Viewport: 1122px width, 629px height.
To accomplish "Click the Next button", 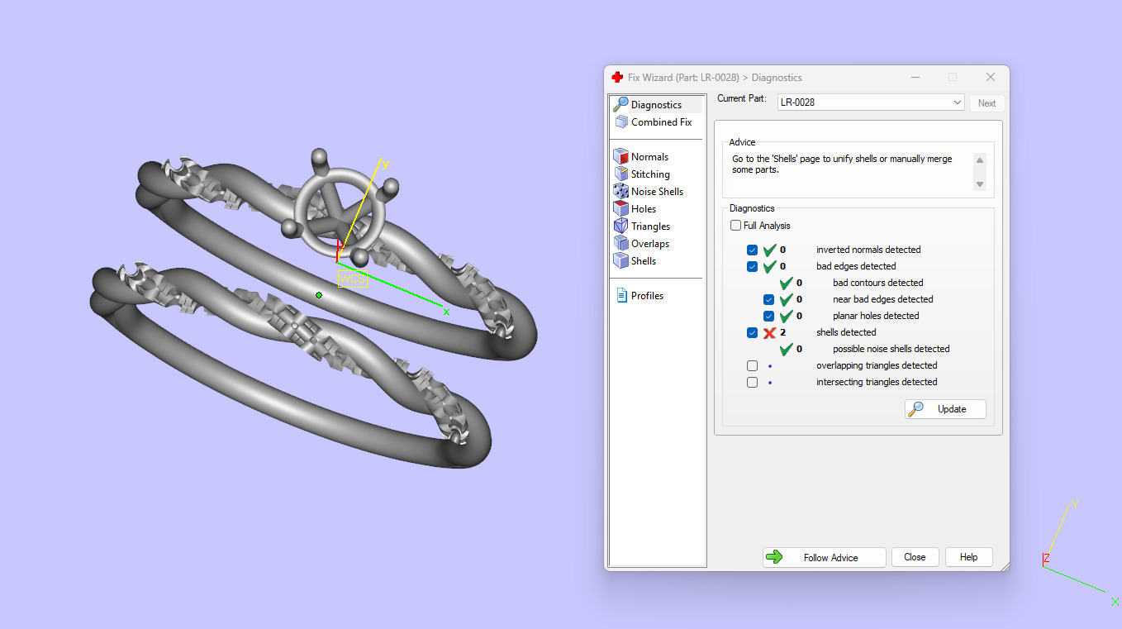I will tap(987, 103).
